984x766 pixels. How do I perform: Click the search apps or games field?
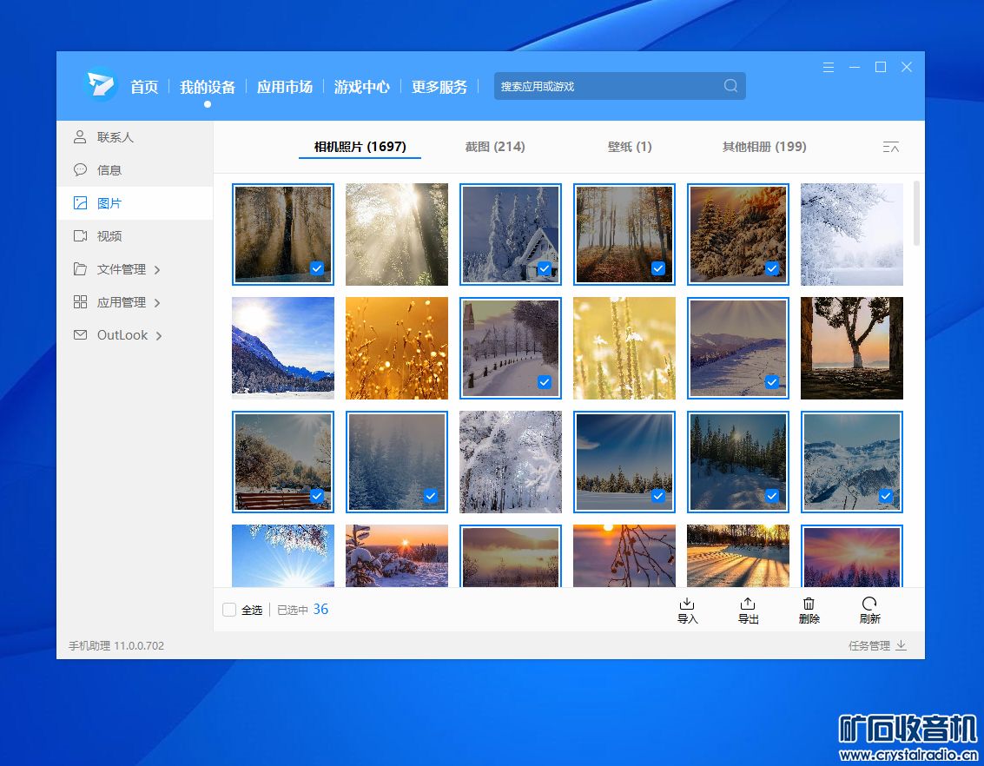point(608,86)
